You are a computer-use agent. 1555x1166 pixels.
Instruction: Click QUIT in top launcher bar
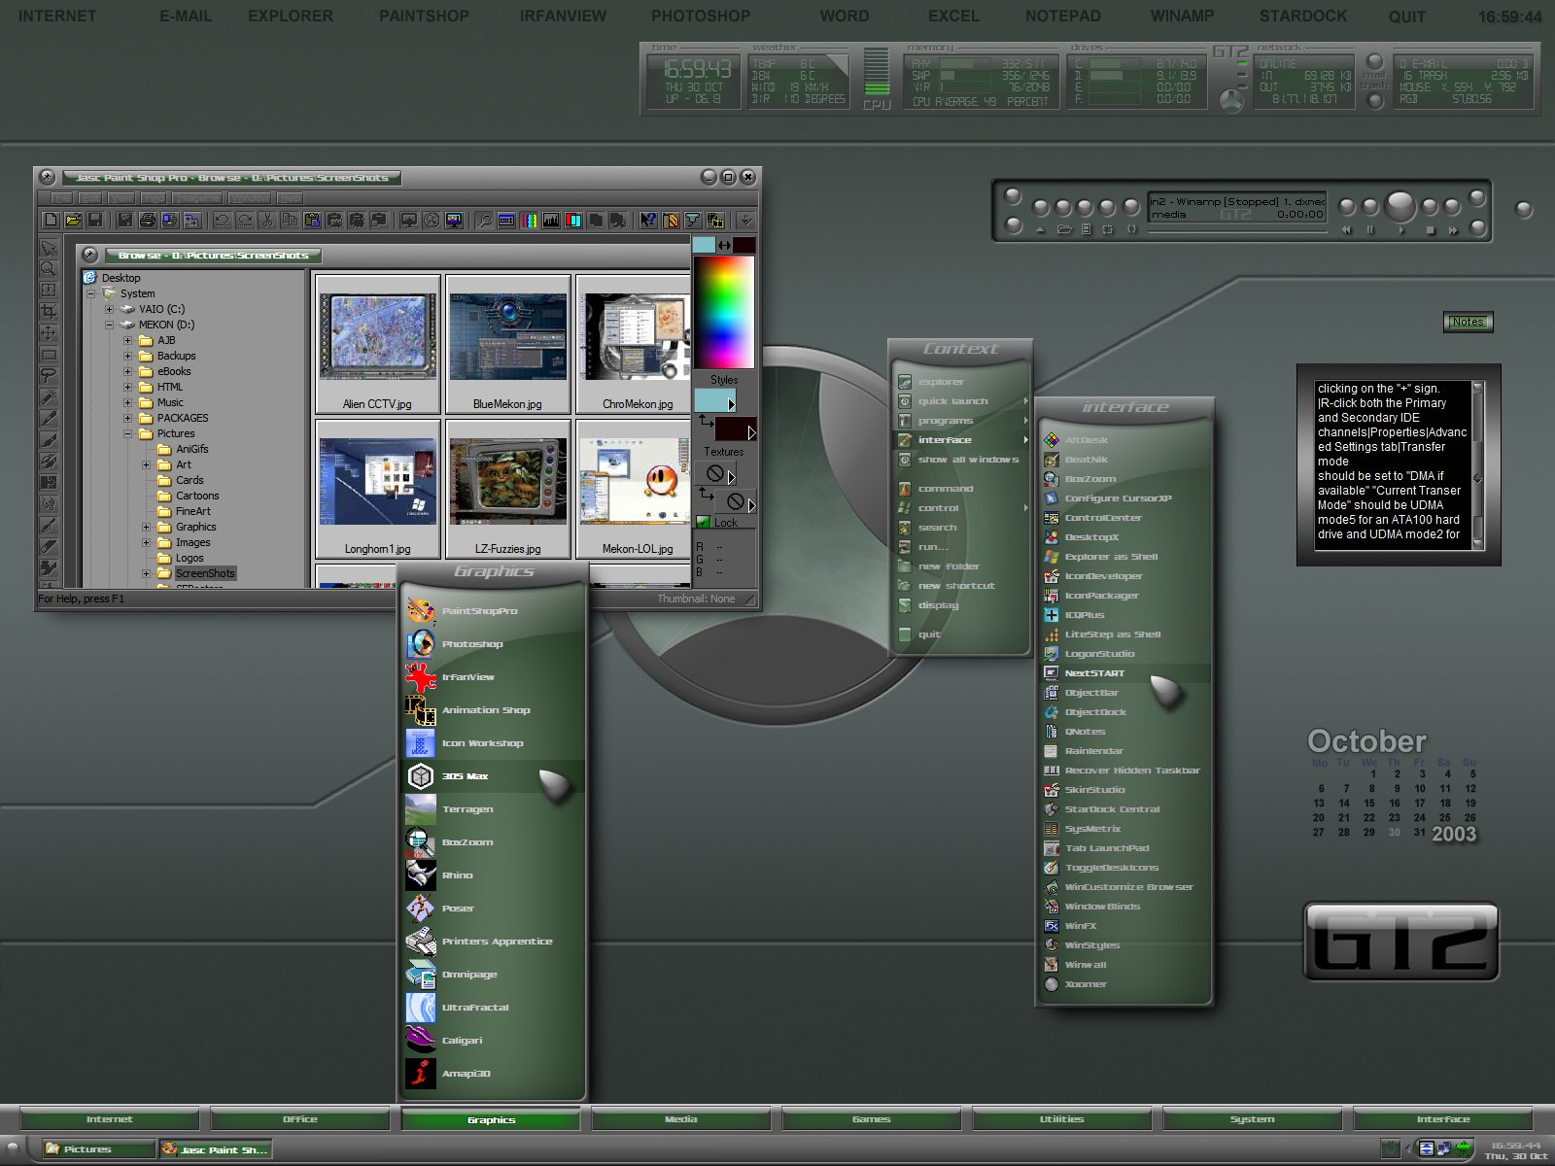point(1406,17)
